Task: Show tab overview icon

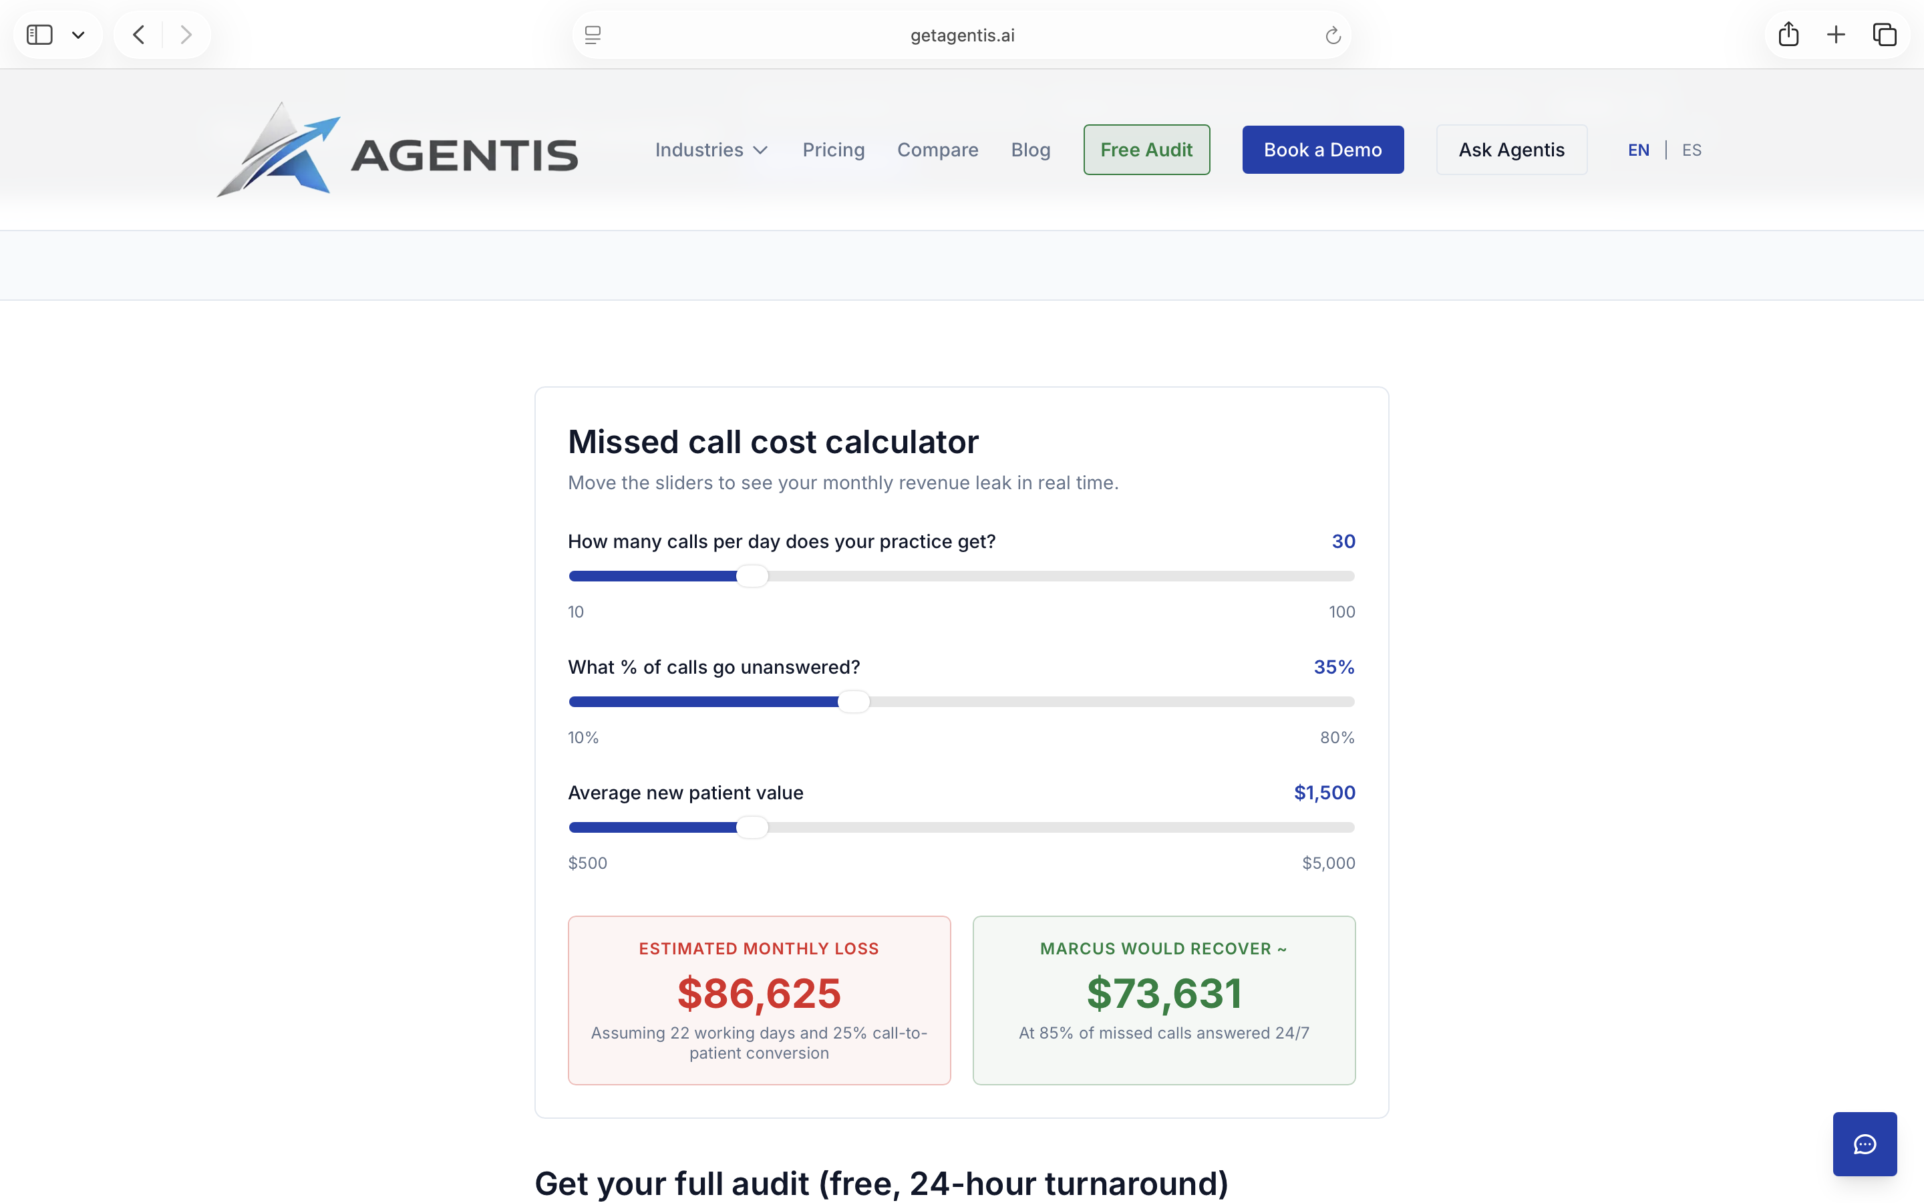Action: pos(1884,35)
